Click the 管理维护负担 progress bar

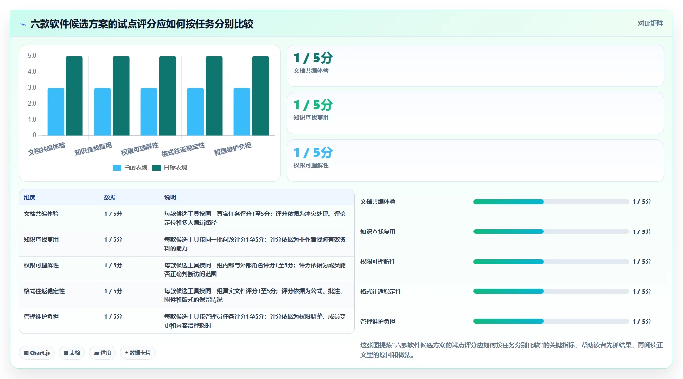point(551,322)
